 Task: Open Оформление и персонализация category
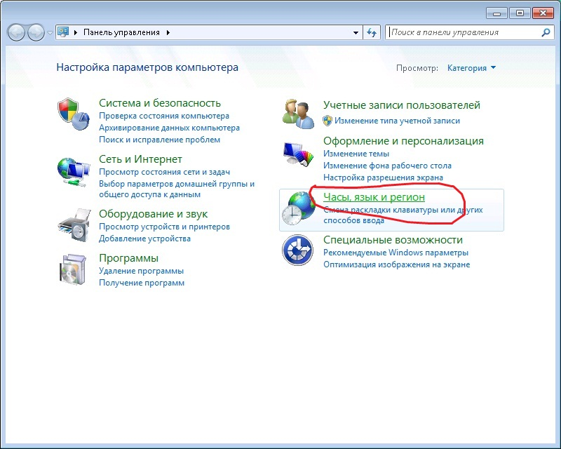(403, 141)
